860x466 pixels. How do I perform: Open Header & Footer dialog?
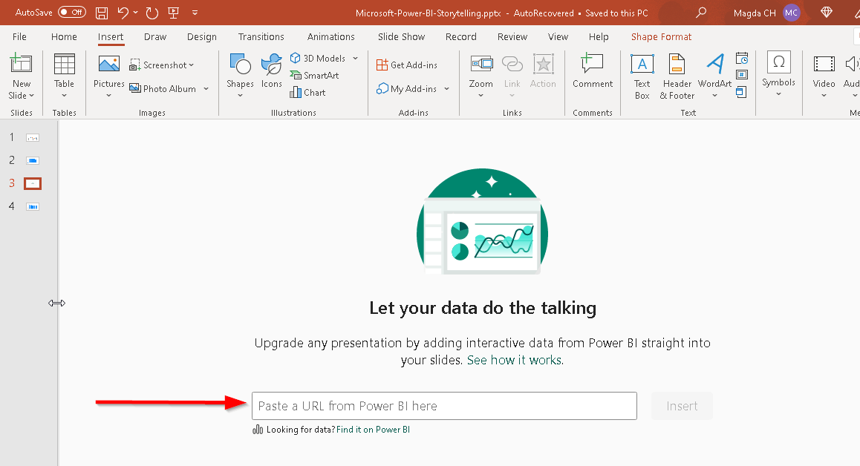pos(677,76)
